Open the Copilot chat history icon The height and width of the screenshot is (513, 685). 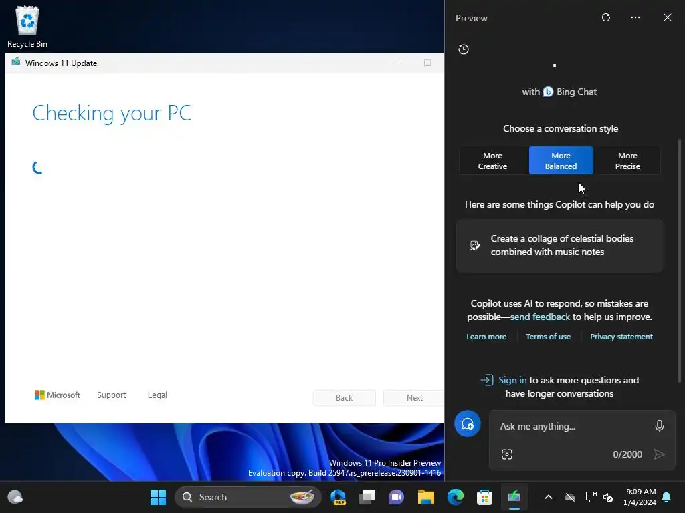click(464, 49)
